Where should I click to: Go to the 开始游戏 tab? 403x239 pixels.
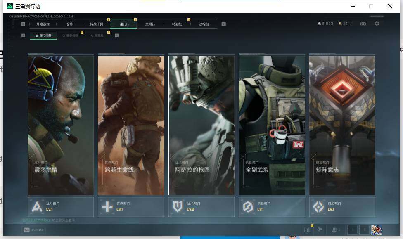pyautogui.click(x=43, y=24)
